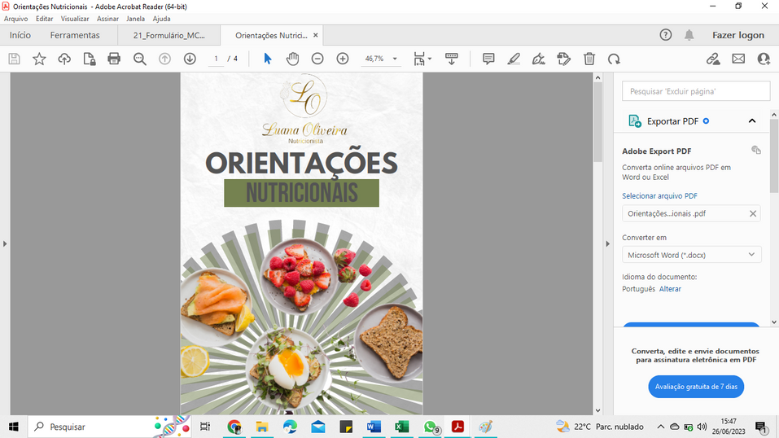The height and width of the screenshot is (438, 779).
Task: Open the Visualizar menu
Action: tap(75, 19)
